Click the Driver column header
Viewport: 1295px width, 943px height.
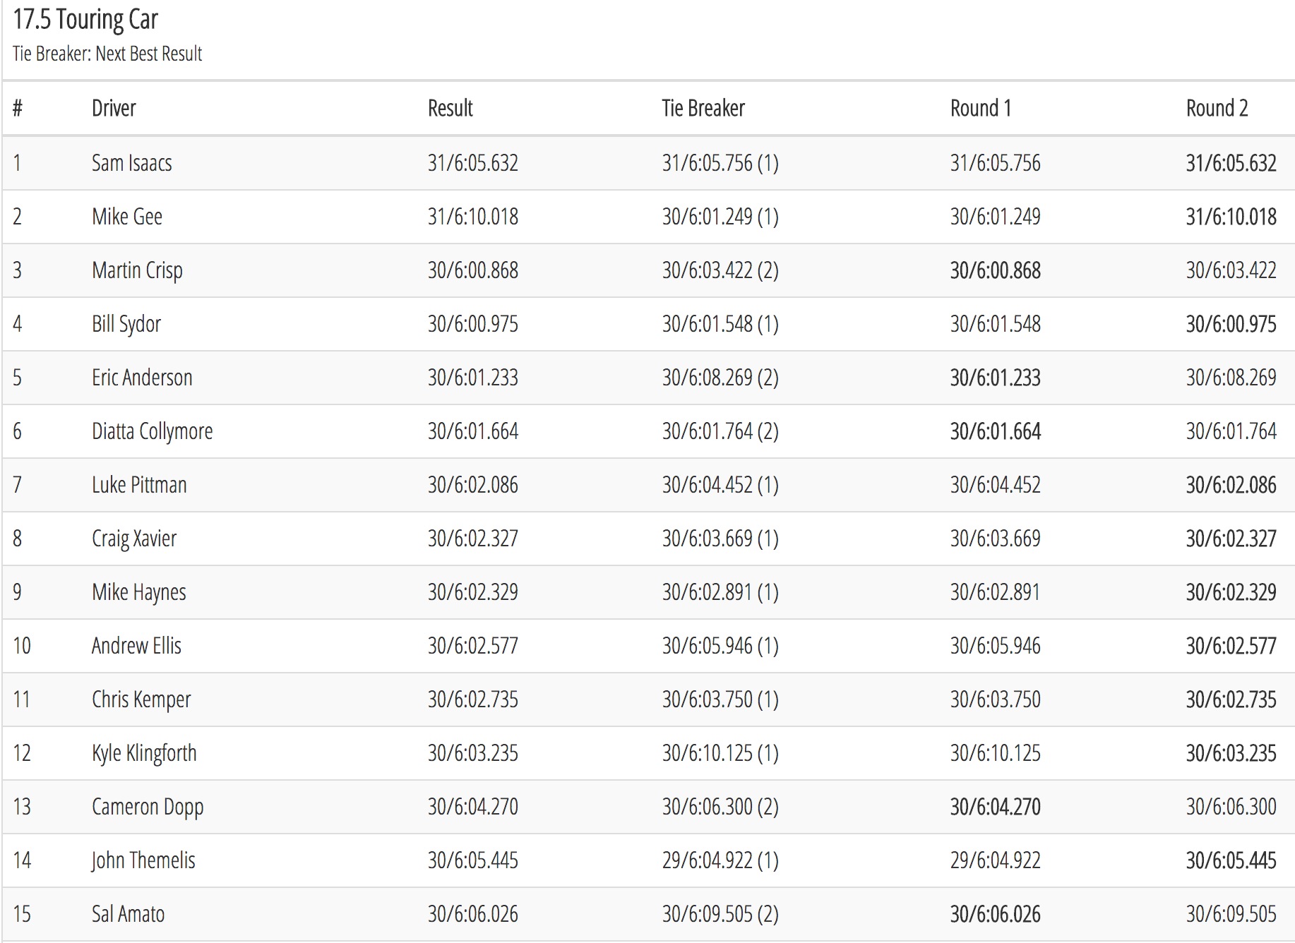point(114,108)
